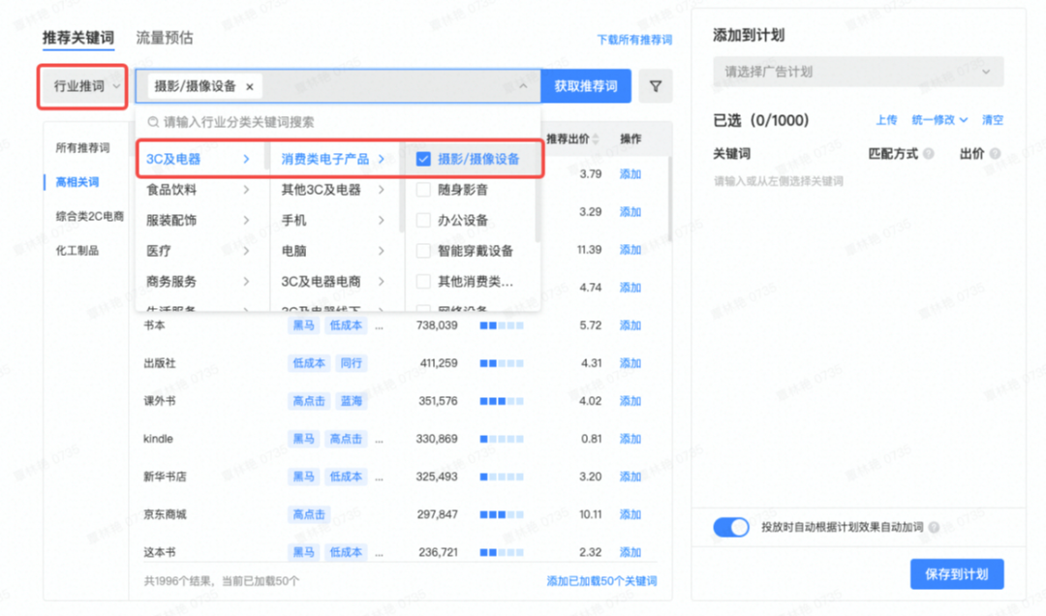Image resolution: width=1046 pixels, height=616 pixels.
Task: Remove the 摄影/摄像设备 tag with its X
Action: click(250, 86)
